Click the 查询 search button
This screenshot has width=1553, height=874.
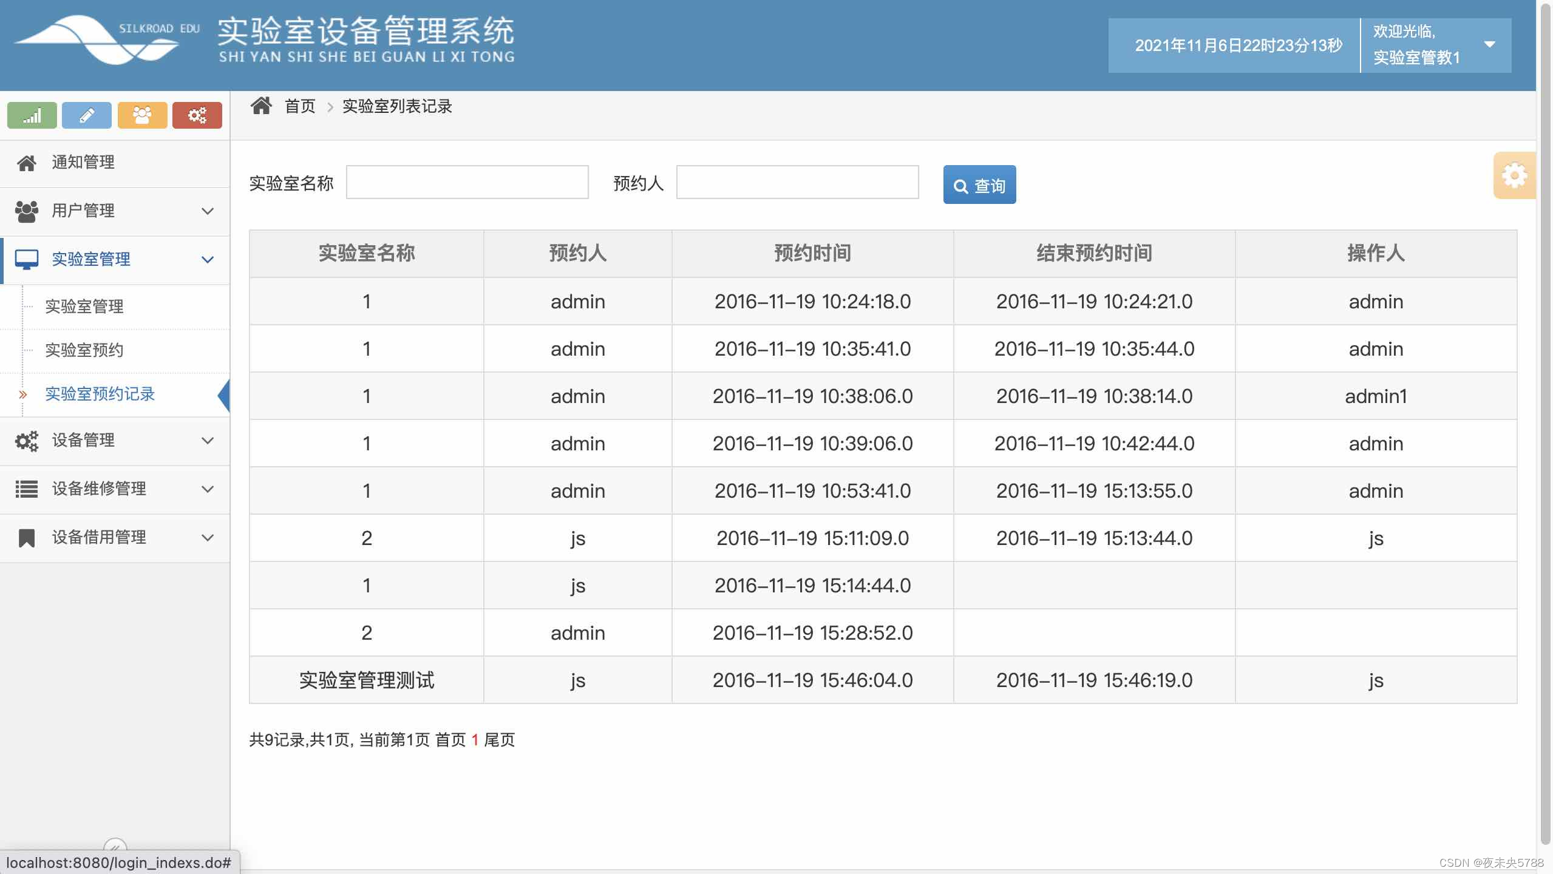(x=979, y=185)
